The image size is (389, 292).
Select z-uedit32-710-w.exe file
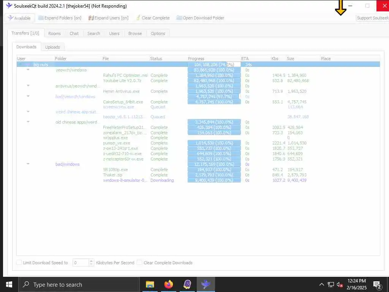coord(122,154)
